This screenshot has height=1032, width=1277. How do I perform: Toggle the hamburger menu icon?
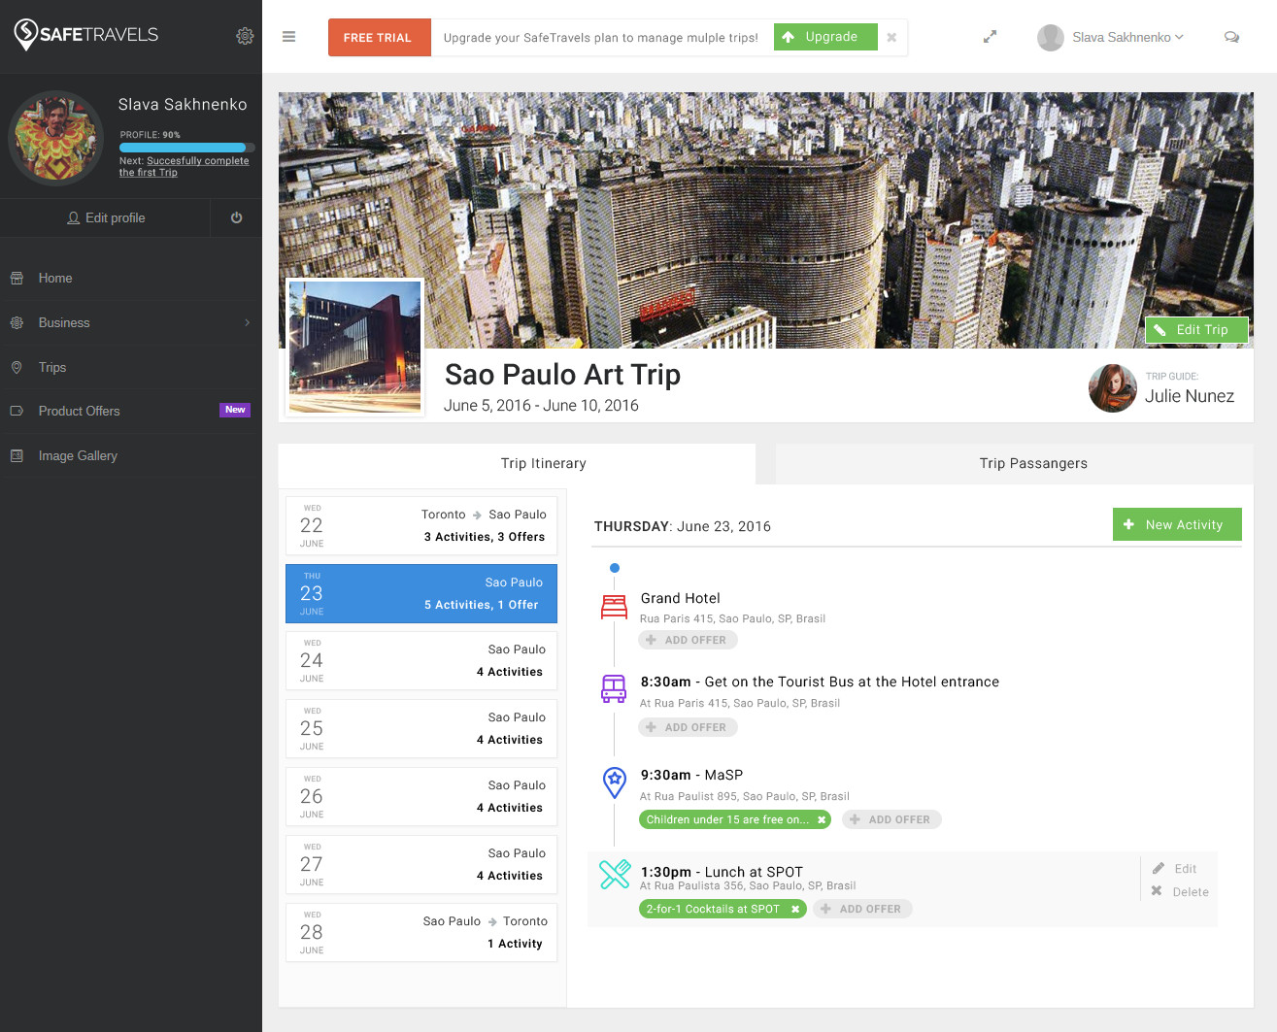click(x=288, y=37)
